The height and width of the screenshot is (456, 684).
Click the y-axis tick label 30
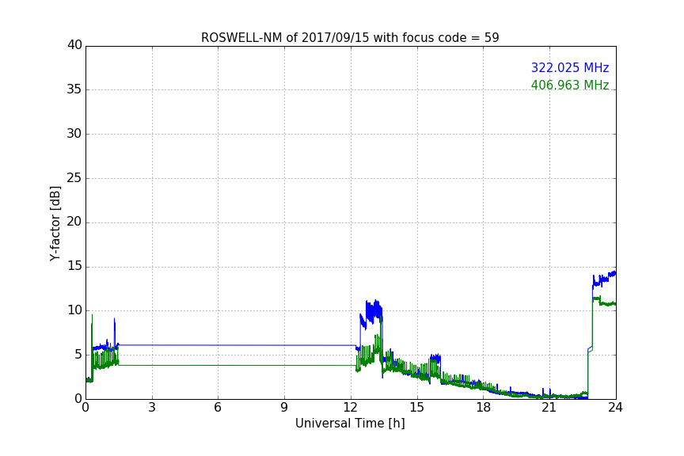[x=74, y=134]
